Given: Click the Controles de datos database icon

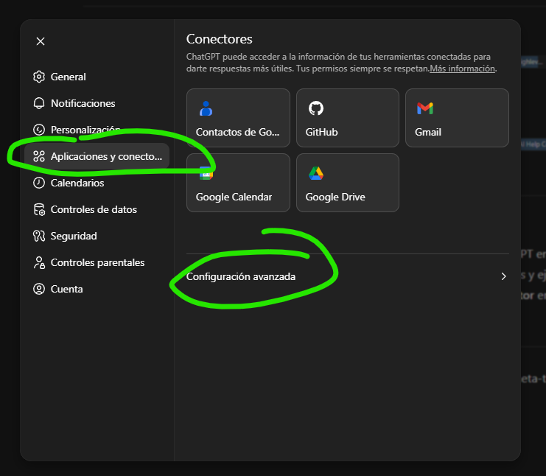Looking at the screenshot, I should click(39, 209).
